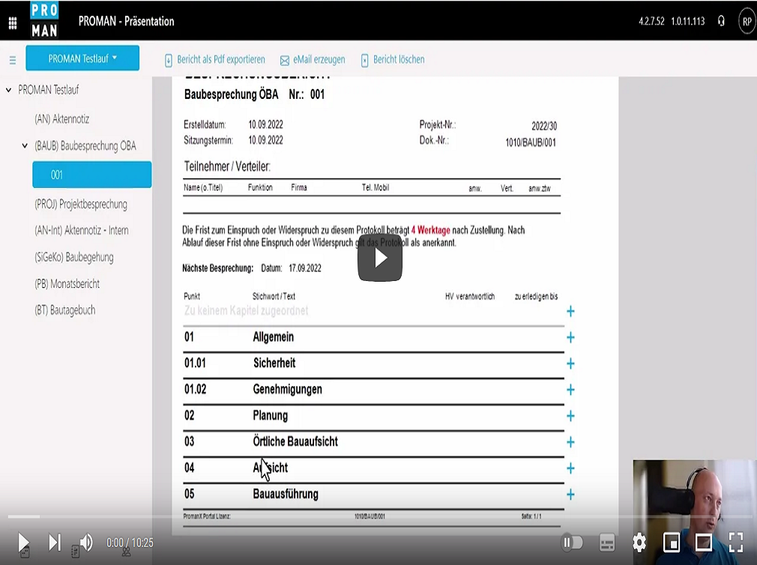
Task: Toggle autoplay switch
Action: [572, 543]
